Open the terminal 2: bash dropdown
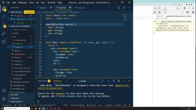The height and width of the screenshot is (110, 196). point(91,81)
